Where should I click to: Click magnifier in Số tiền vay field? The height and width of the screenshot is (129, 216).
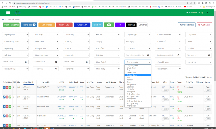coord(56,69)
